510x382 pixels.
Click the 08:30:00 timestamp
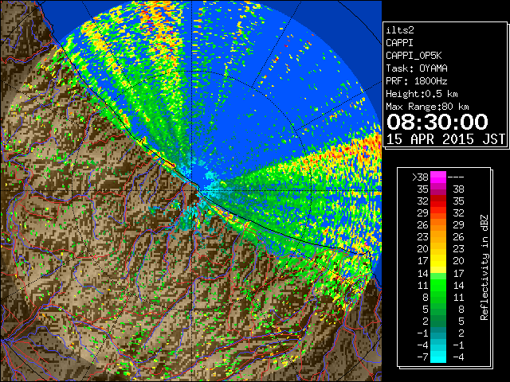(x=437, y=122)
